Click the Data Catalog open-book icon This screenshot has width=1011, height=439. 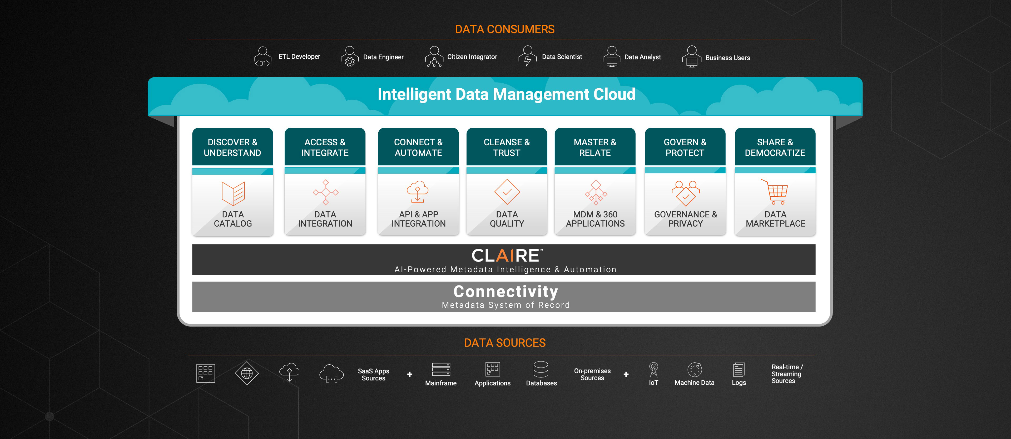click(x=233, y=193)
